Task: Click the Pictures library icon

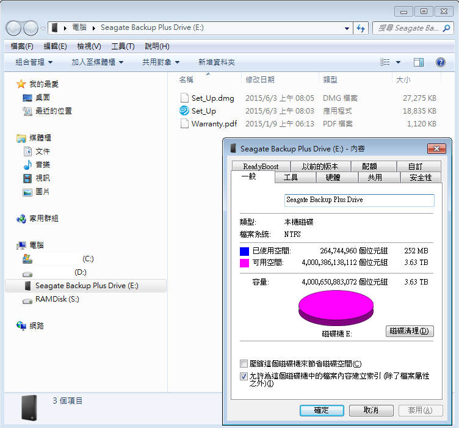Action: tap(27, 192)
